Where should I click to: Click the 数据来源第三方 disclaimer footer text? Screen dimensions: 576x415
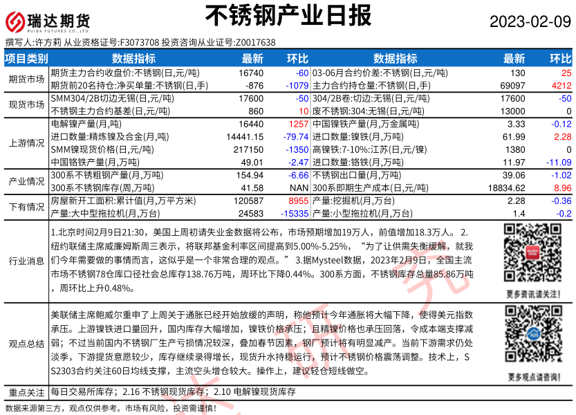pos(111,407)
